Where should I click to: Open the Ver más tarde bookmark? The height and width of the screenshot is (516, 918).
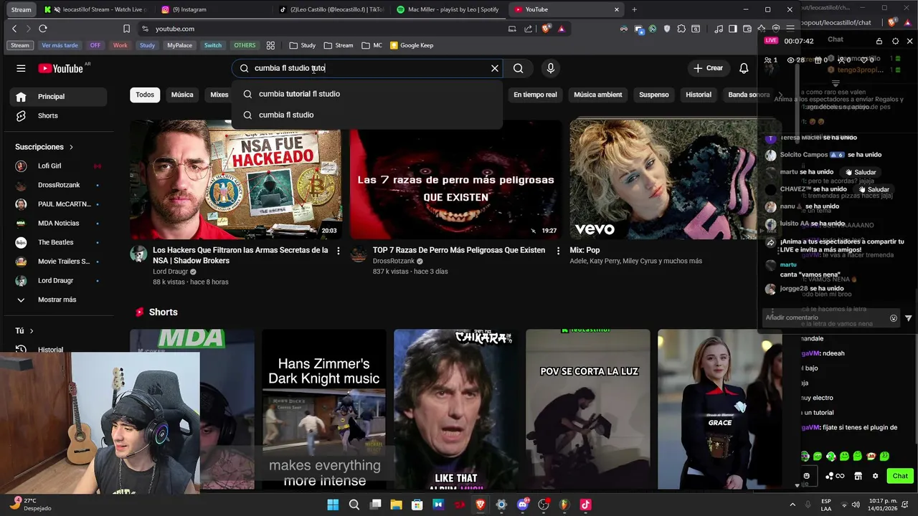pos(60,45)
